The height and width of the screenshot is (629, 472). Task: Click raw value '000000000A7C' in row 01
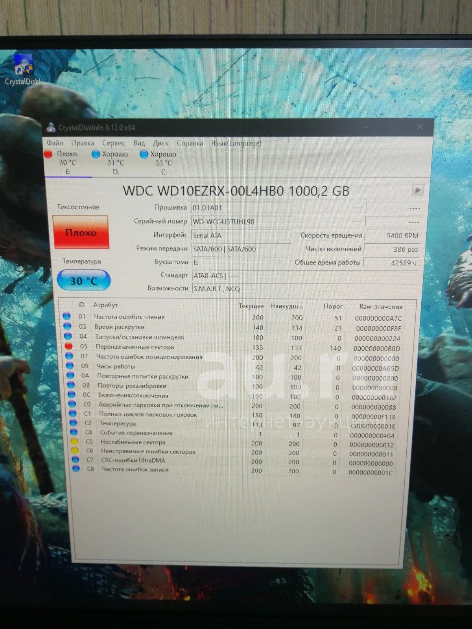point(378,318)
